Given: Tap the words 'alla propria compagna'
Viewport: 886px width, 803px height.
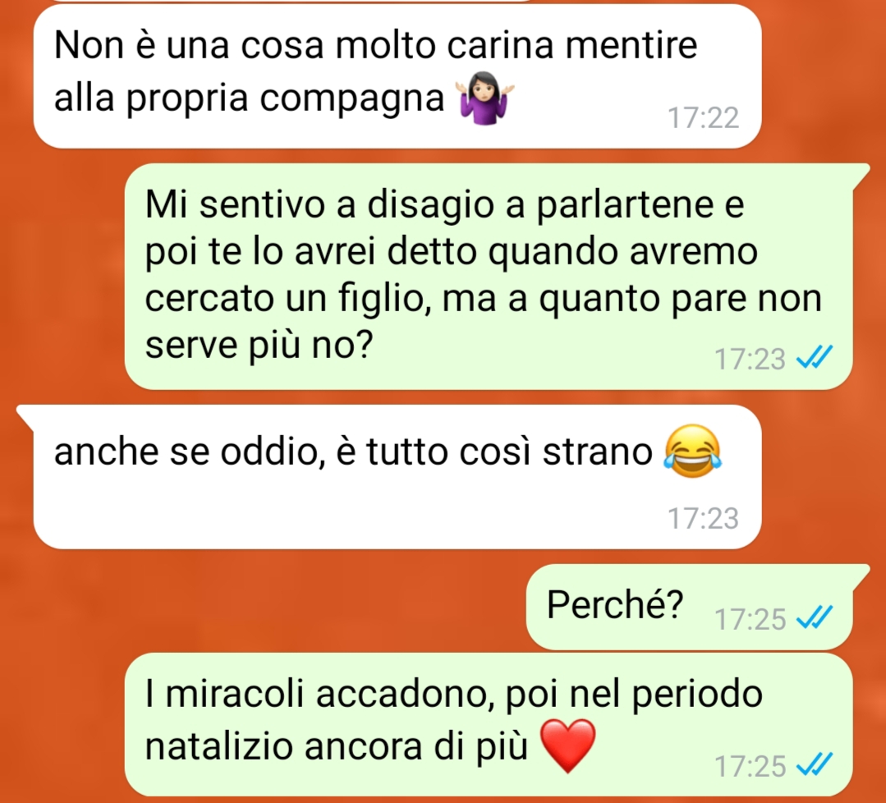Looking at the screenshot, I should (249, 99).
